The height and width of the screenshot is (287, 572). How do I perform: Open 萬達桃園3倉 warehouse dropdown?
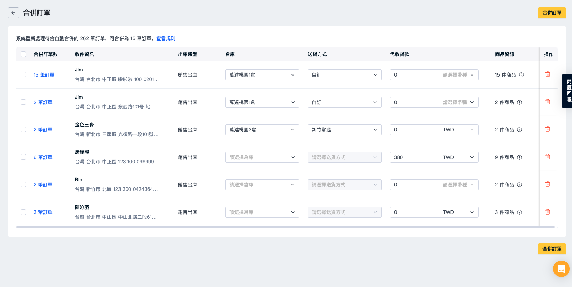click(x=262, y=130)
